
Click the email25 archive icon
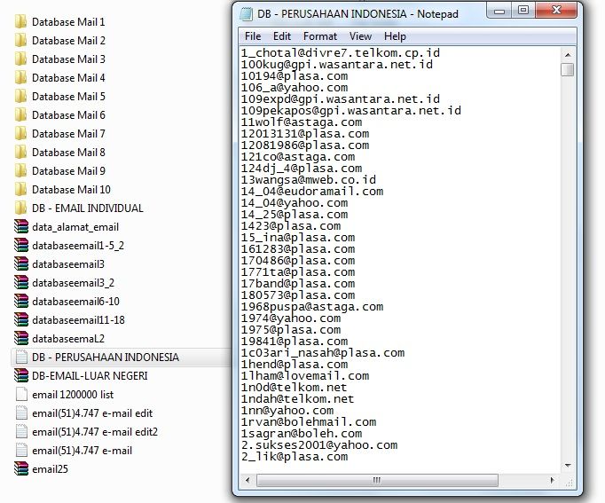click(x=21, y=469)
